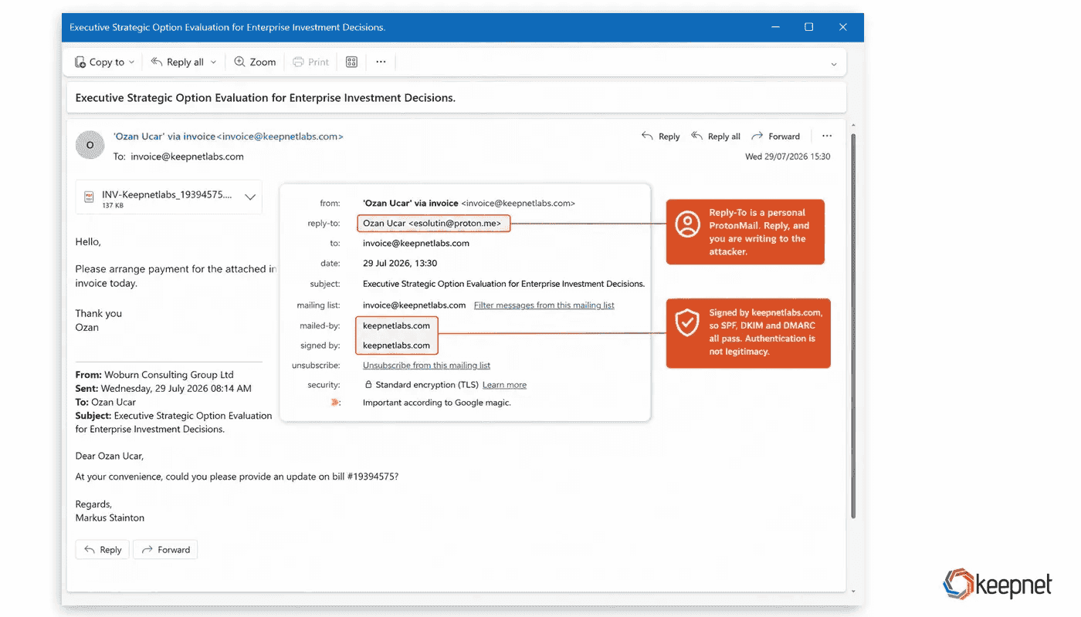This screenshot has width=1081, height=617.
Task: Expand the ribbon chevron at toolbar right
Action: click(x=834, y=64)
